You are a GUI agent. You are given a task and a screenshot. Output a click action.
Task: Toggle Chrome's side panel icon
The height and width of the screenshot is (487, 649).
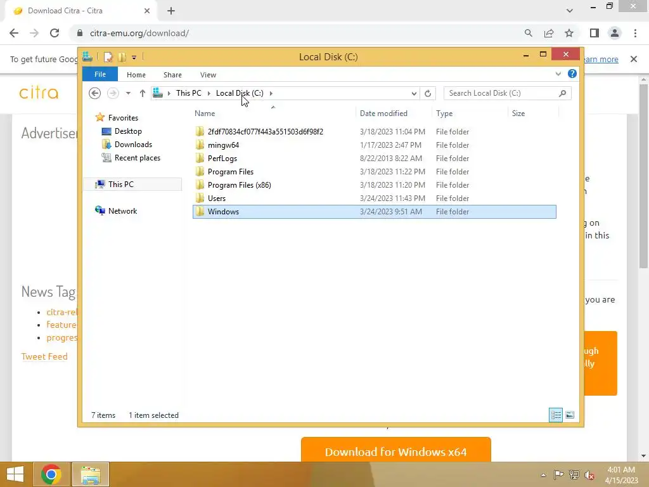(x=594, y=33)
